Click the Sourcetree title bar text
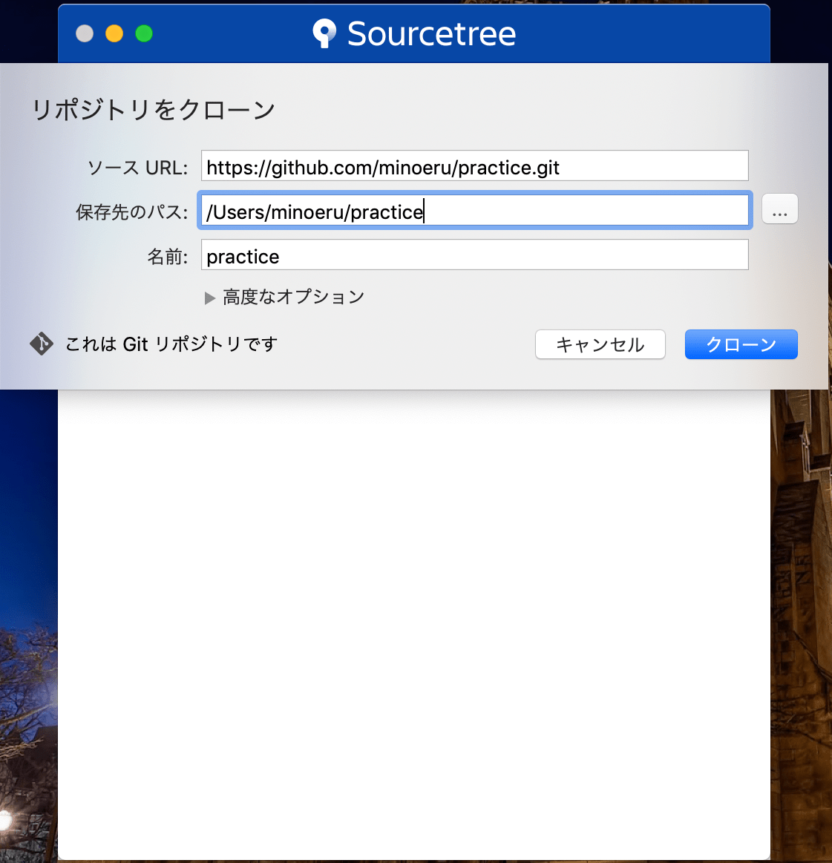The image size is (832, 863). [x=430, y=33]
